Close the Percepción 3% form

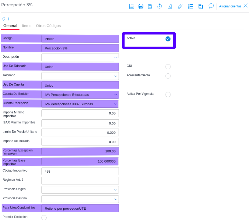tap(246, 5)
